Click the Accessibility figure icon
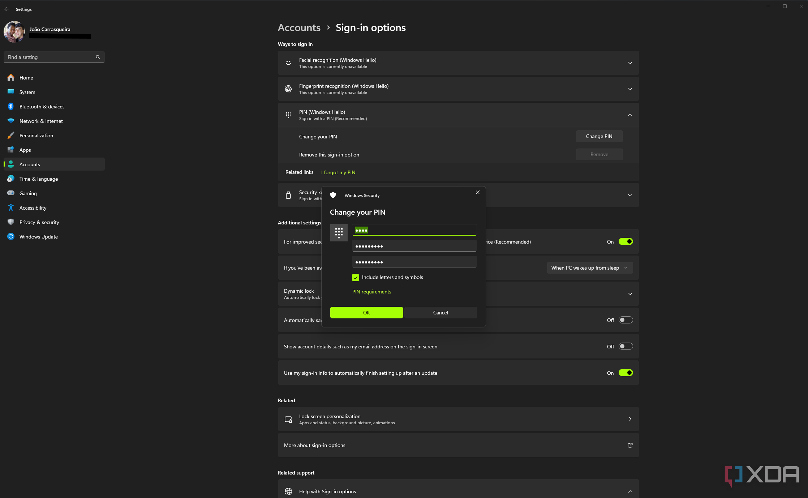This screenshot has height=498, width=808. tap(11, 207)
